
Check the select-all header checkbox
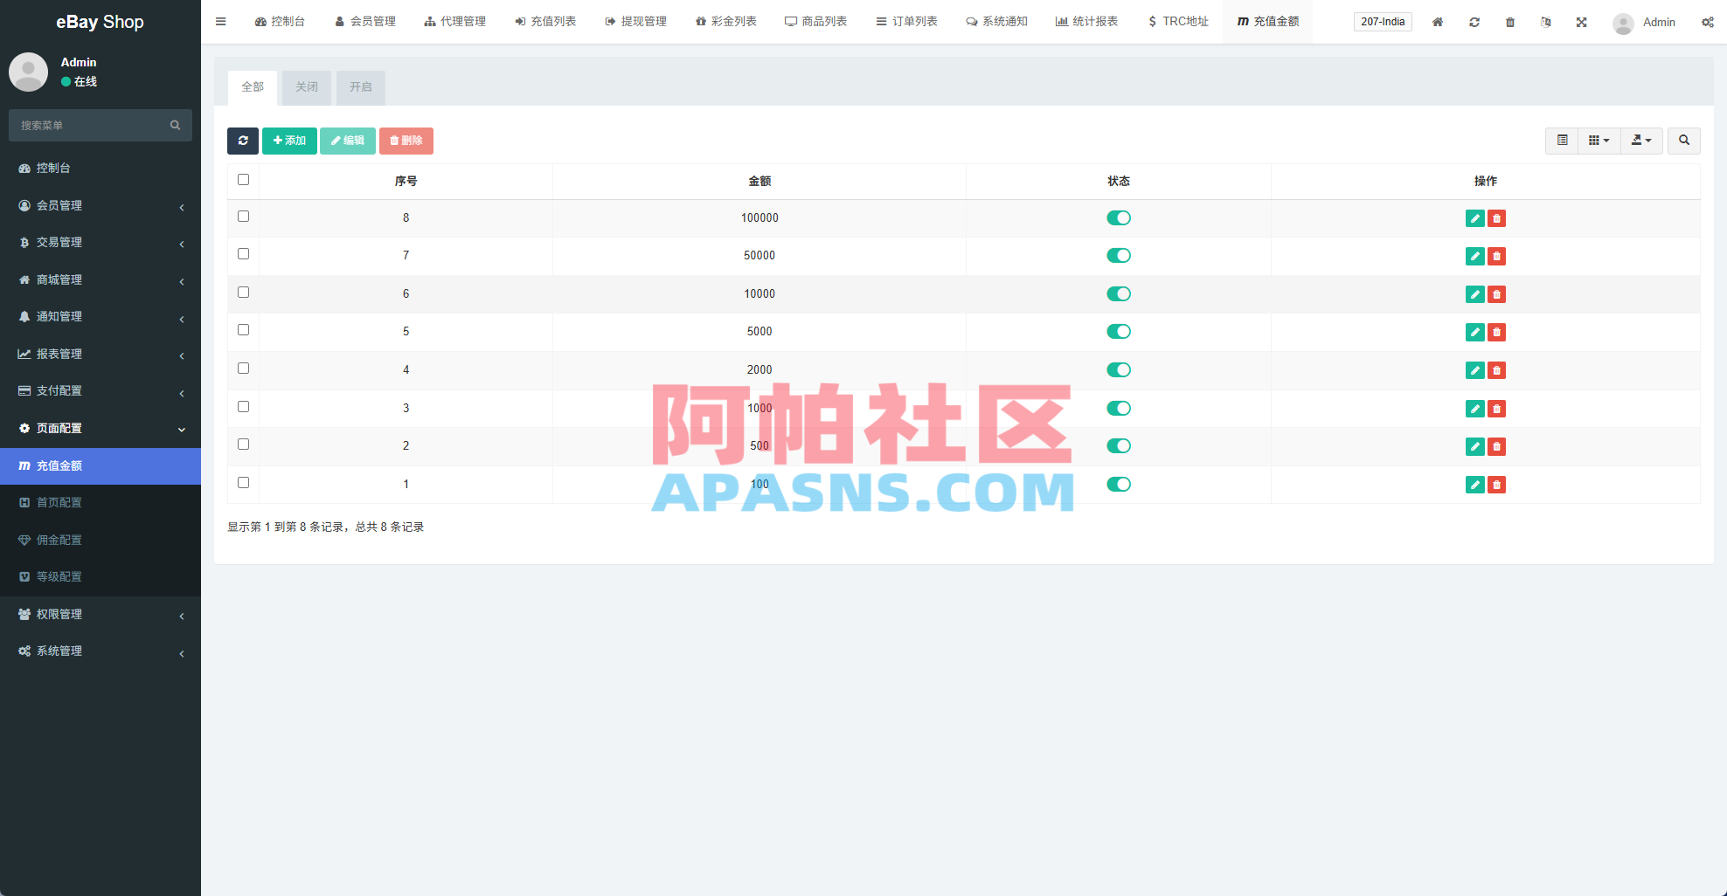244,180
